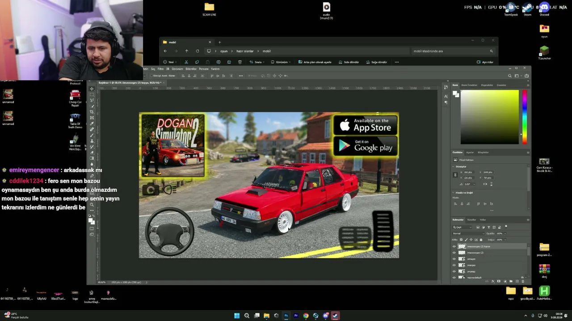Click the adjustment layer filter icon

click(483, 227)
